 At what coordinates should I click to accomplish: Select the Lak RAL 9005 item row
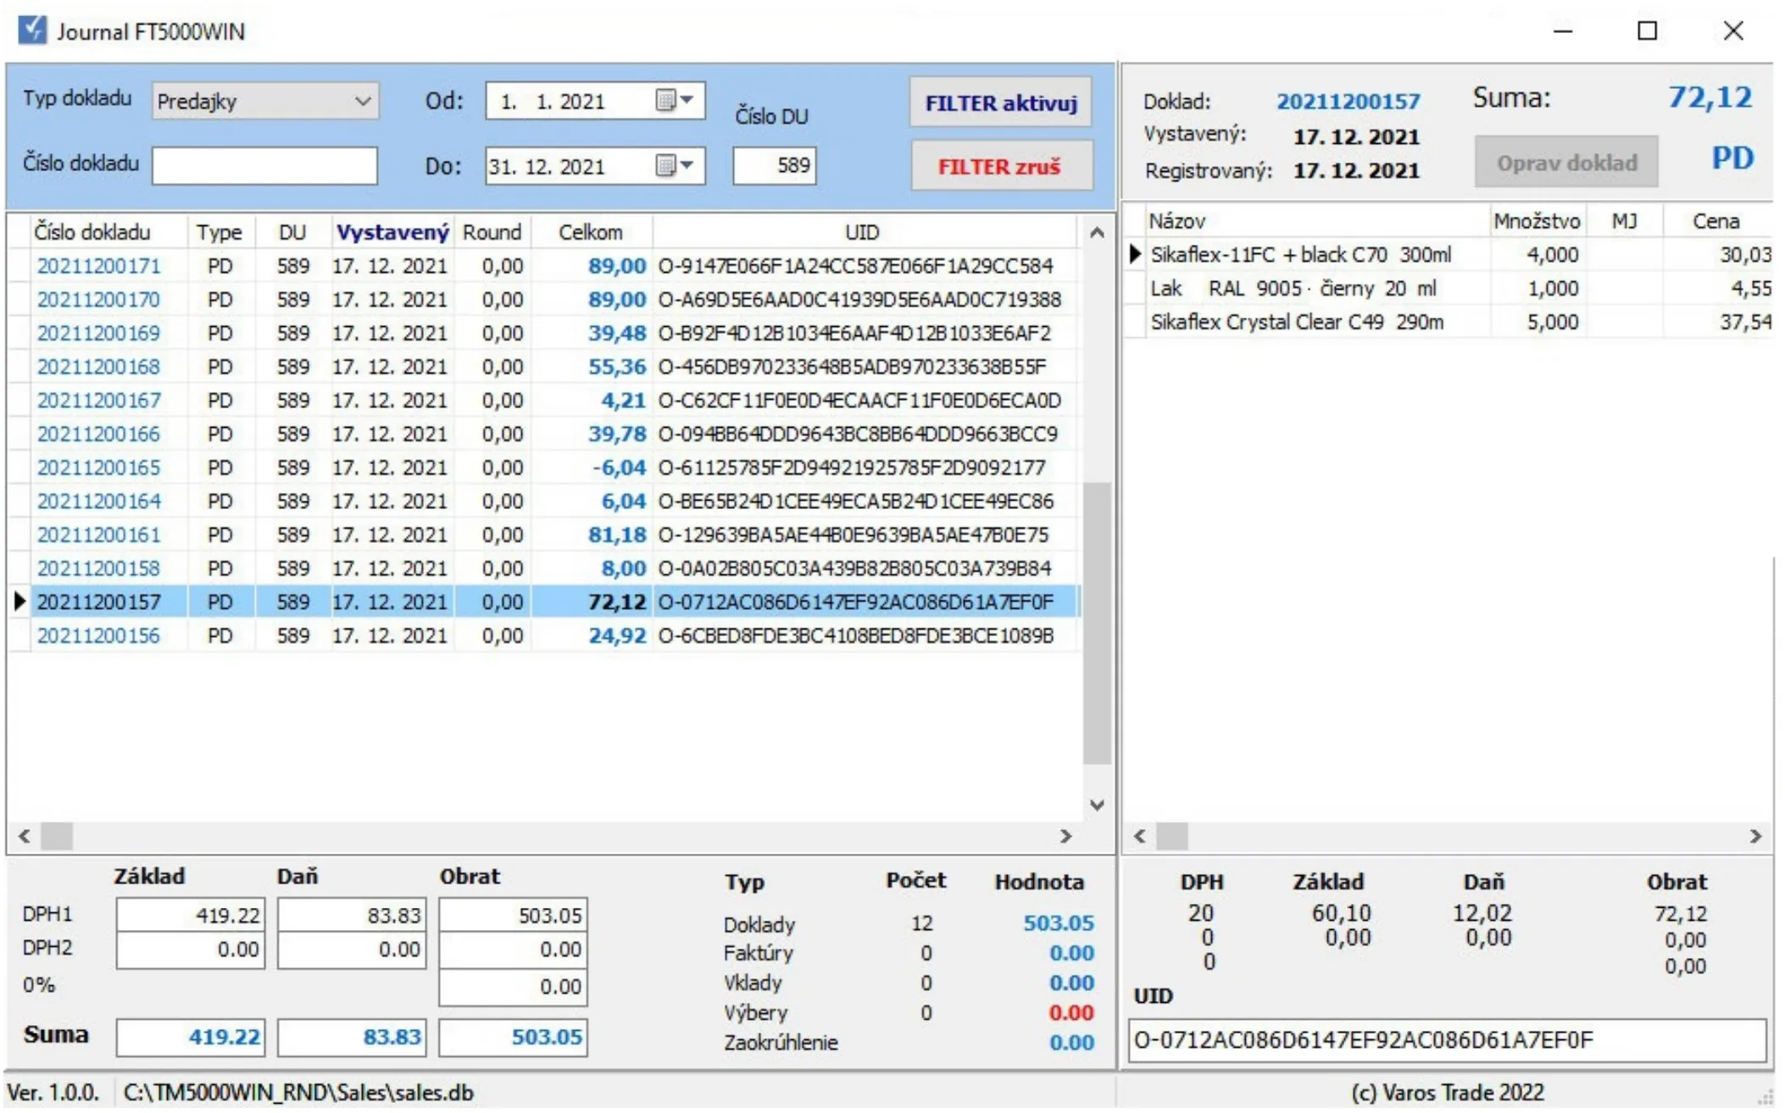[1293, 289]
